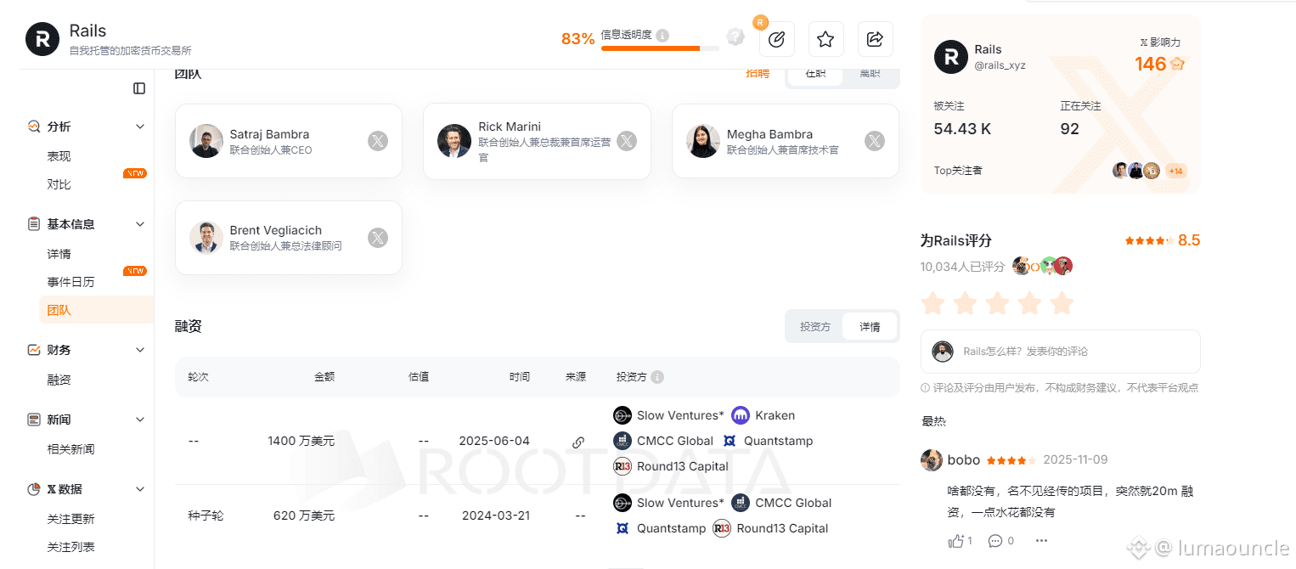Click the comment input Rails怎么样？
1296x569 pixels.
point(1061,352)
